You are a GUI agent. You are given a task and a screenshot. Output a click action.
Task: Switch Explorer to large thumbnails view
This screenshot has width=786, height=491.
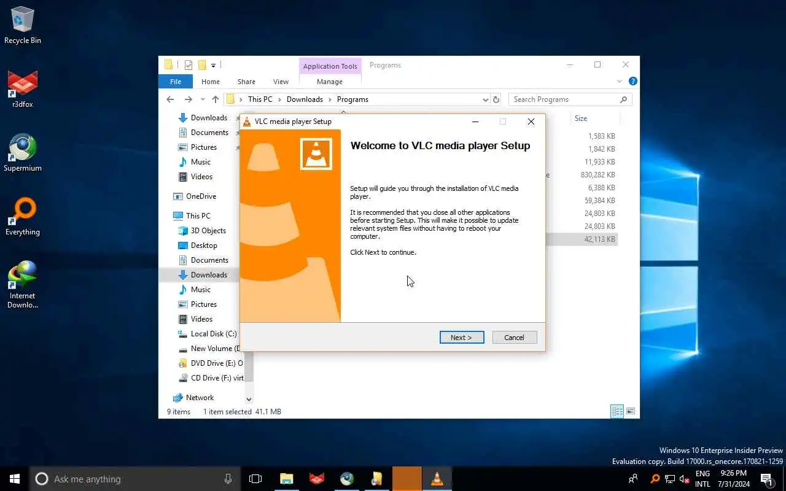(631, 411)
